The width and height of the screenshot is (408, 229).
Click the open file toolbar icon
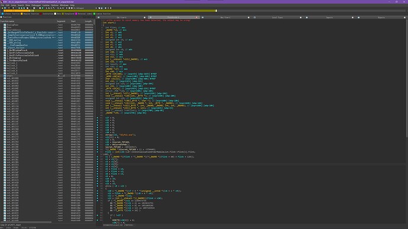point(2,8)
